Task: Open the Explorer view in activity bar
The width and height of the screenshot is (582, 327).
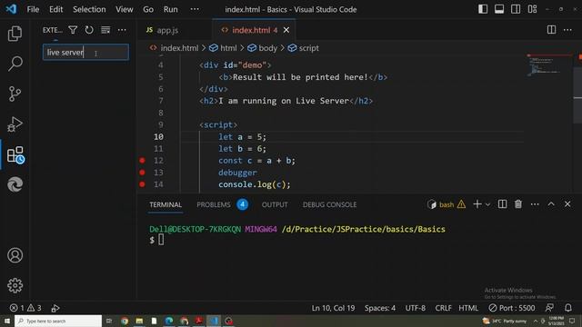Action: coord(15,34)
